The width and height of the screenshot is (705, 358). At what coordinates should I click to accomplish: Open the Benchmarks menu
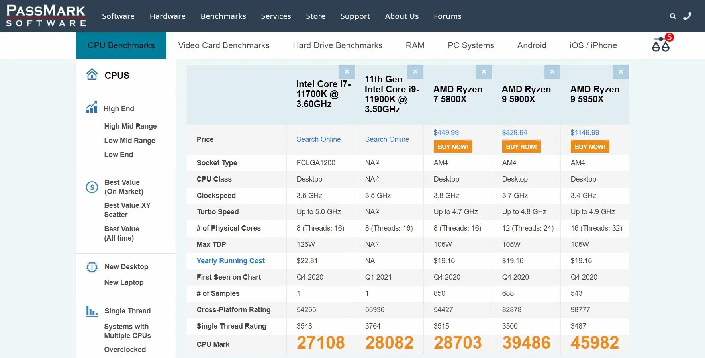[x=223, y=16]
